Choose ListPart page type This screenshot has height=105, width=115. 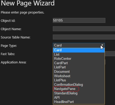tap(79, 67)
